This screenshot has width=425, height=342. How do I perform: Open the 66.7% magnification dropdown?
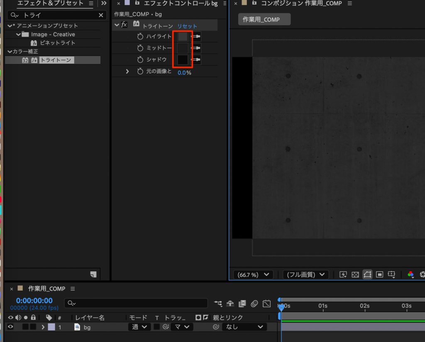tap(253, 274)
